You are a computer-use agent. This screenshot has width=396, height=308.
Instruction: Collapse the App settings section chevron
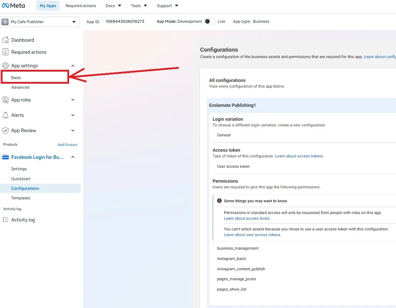73,66
